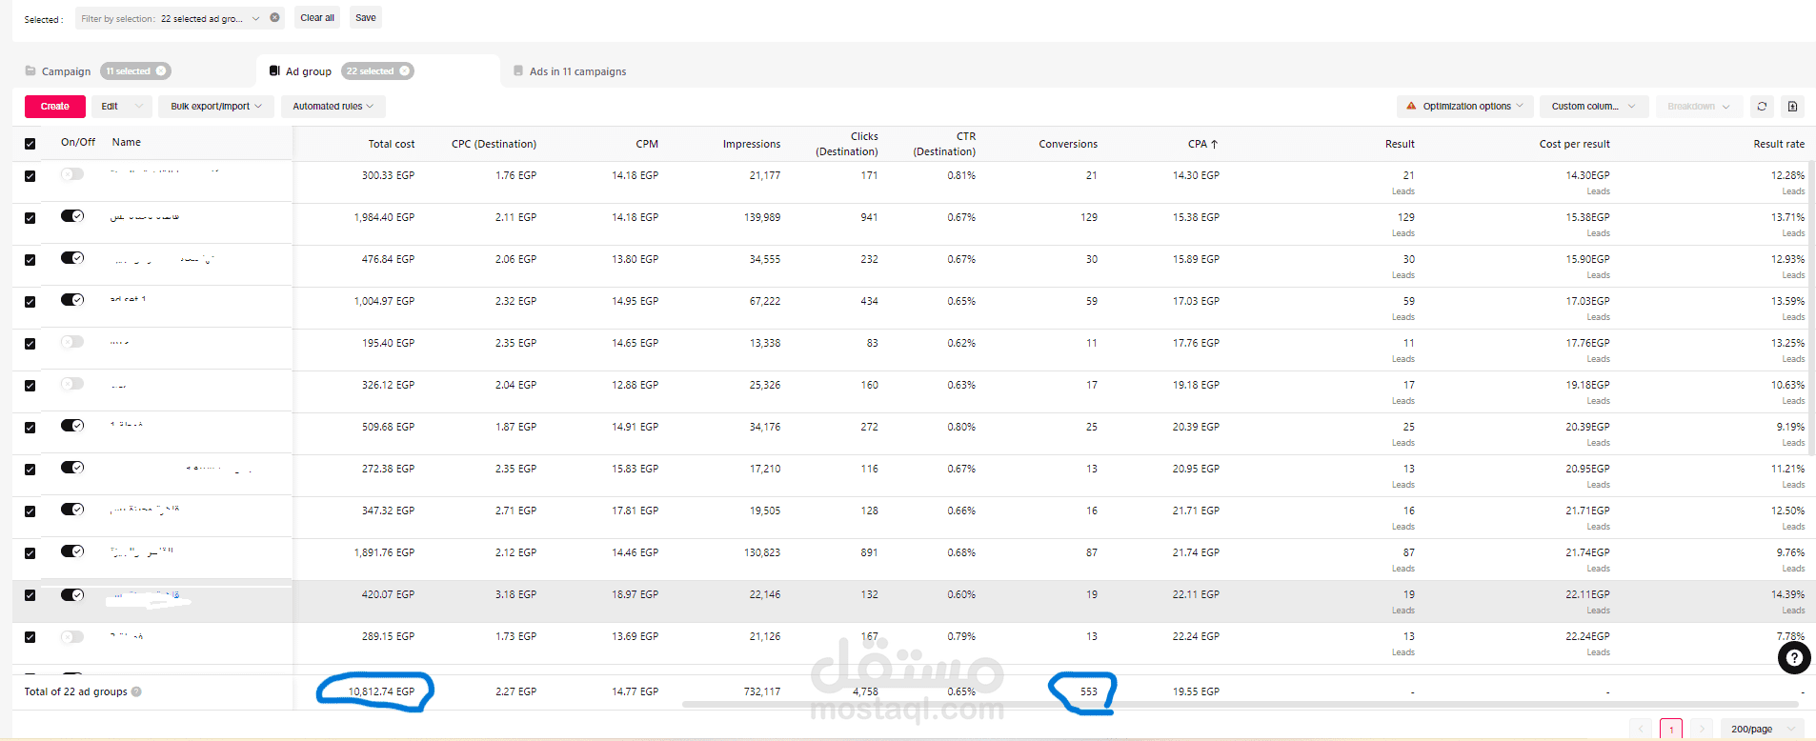
Task: Sort by the CPC (Destination) column header
Action: click(494, 144)
